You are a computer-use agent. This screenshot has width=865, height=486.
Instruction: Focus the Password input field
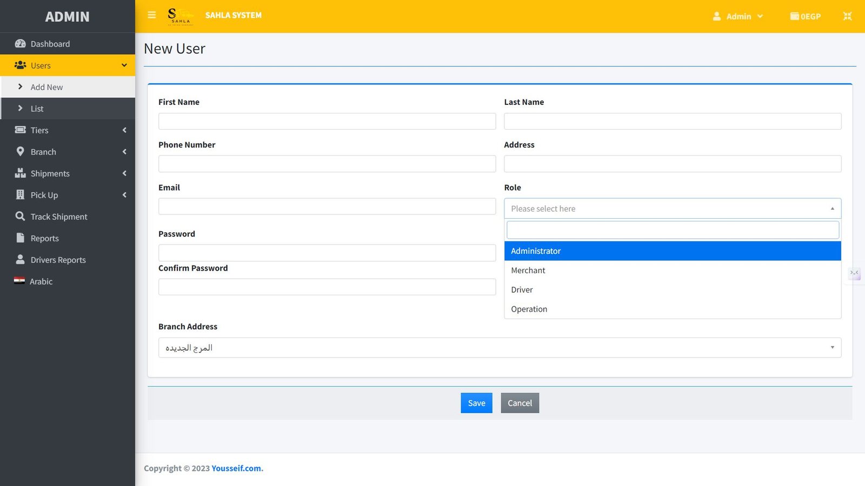(327, 253)
